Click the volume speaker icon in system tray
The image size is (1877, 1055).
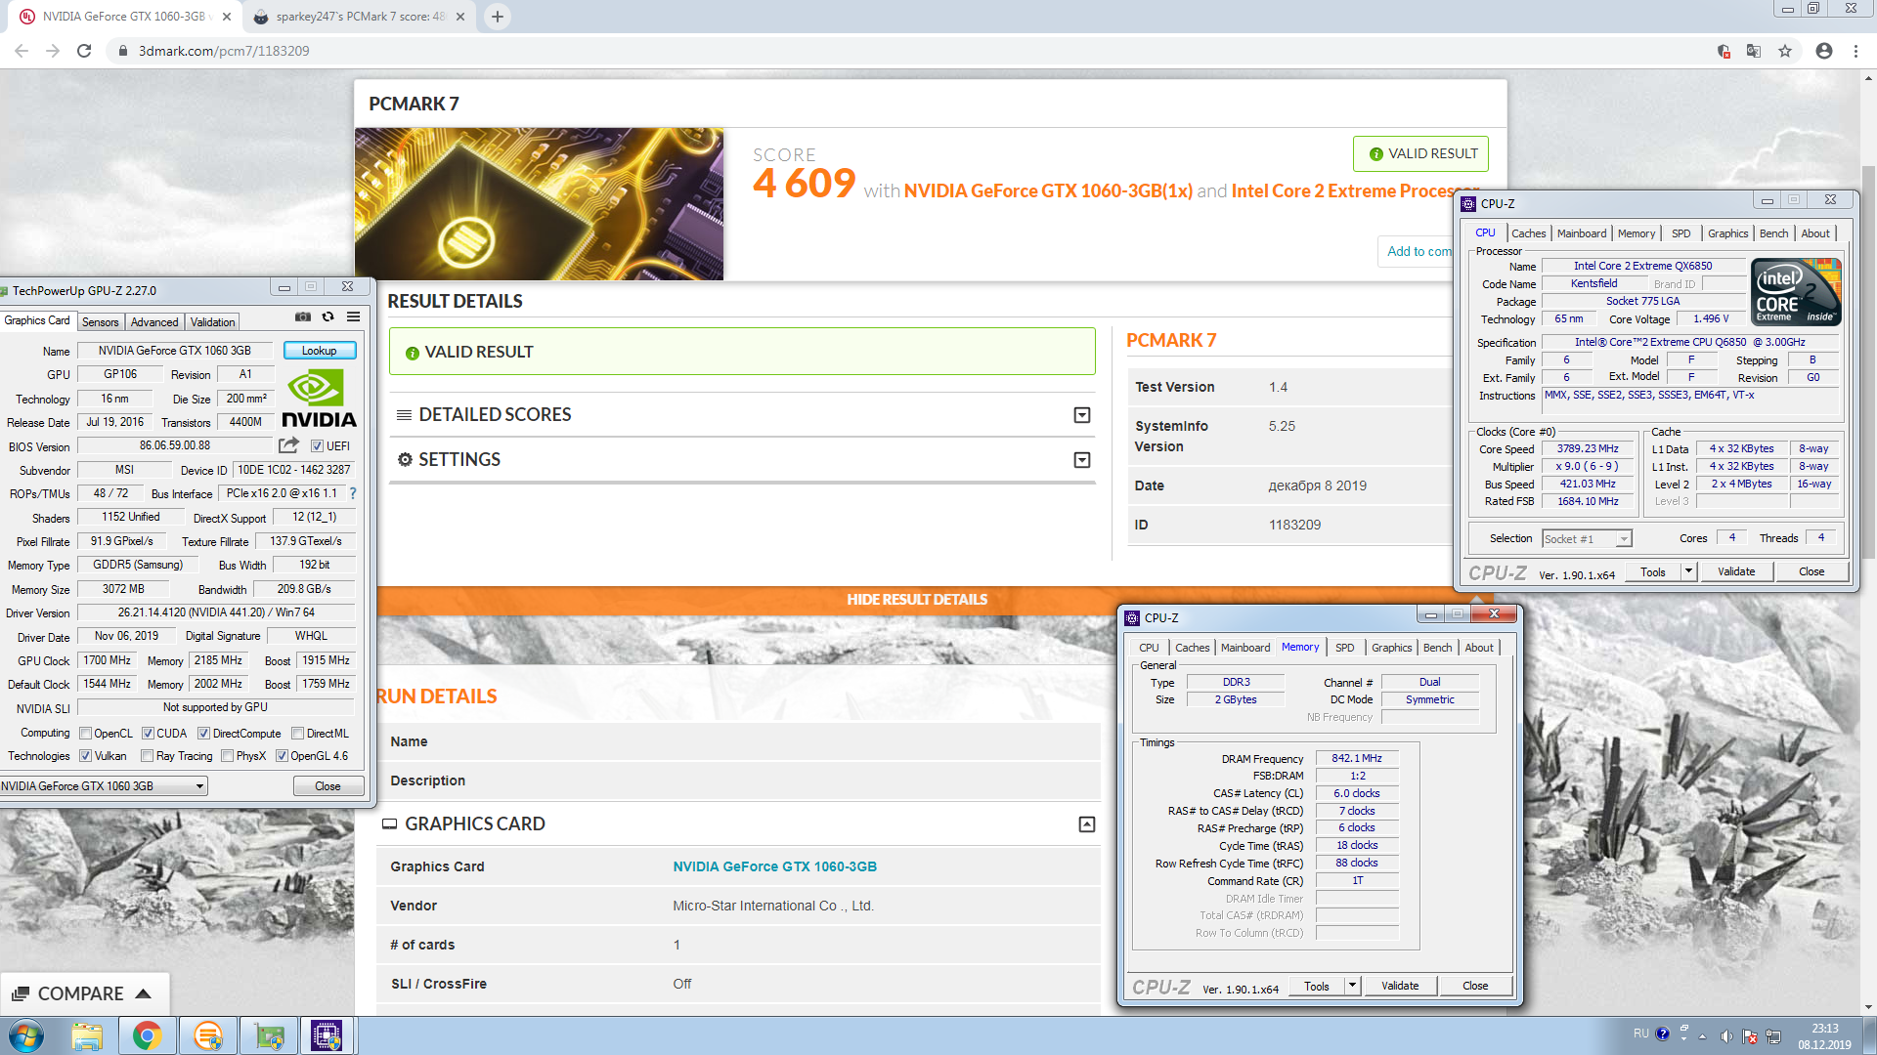click(1726, 1035)
